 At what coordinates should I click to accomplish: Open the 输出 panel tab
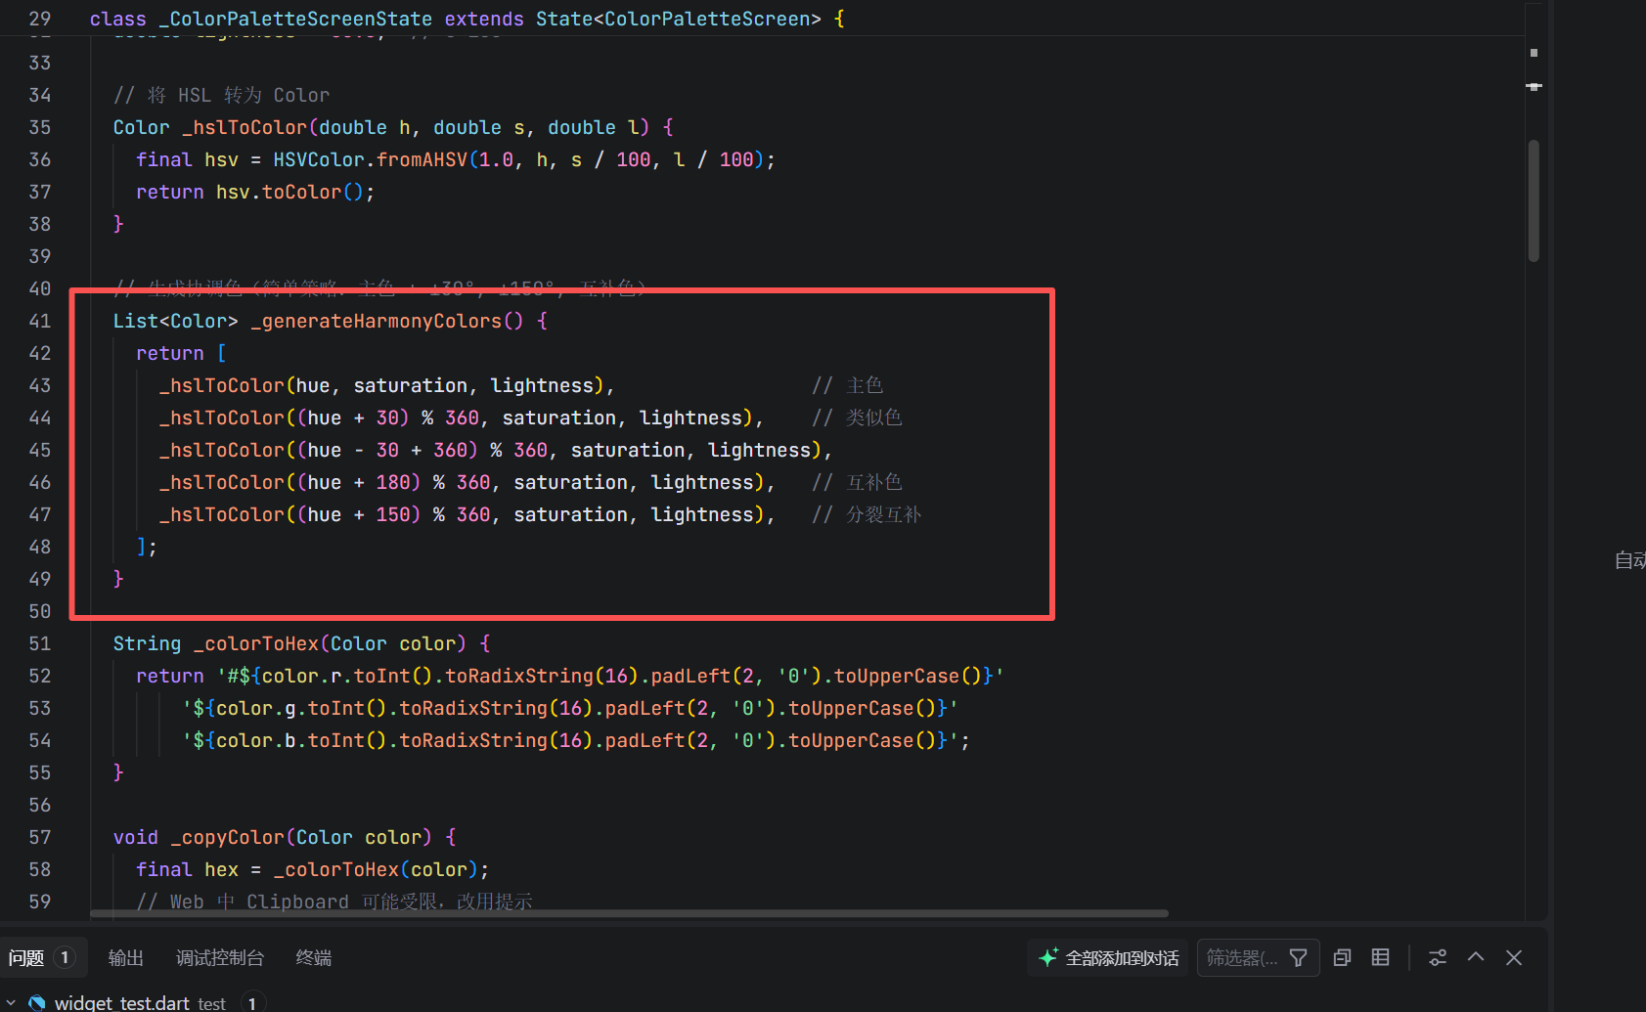tap(125, 957)
